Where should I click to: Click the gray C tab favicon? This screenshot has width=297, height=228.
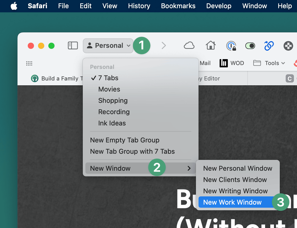tap(290, 78)
